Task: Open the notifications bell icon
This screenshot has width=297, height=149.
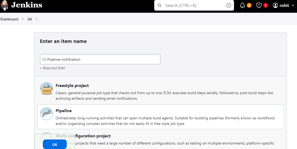Action: 242,5
